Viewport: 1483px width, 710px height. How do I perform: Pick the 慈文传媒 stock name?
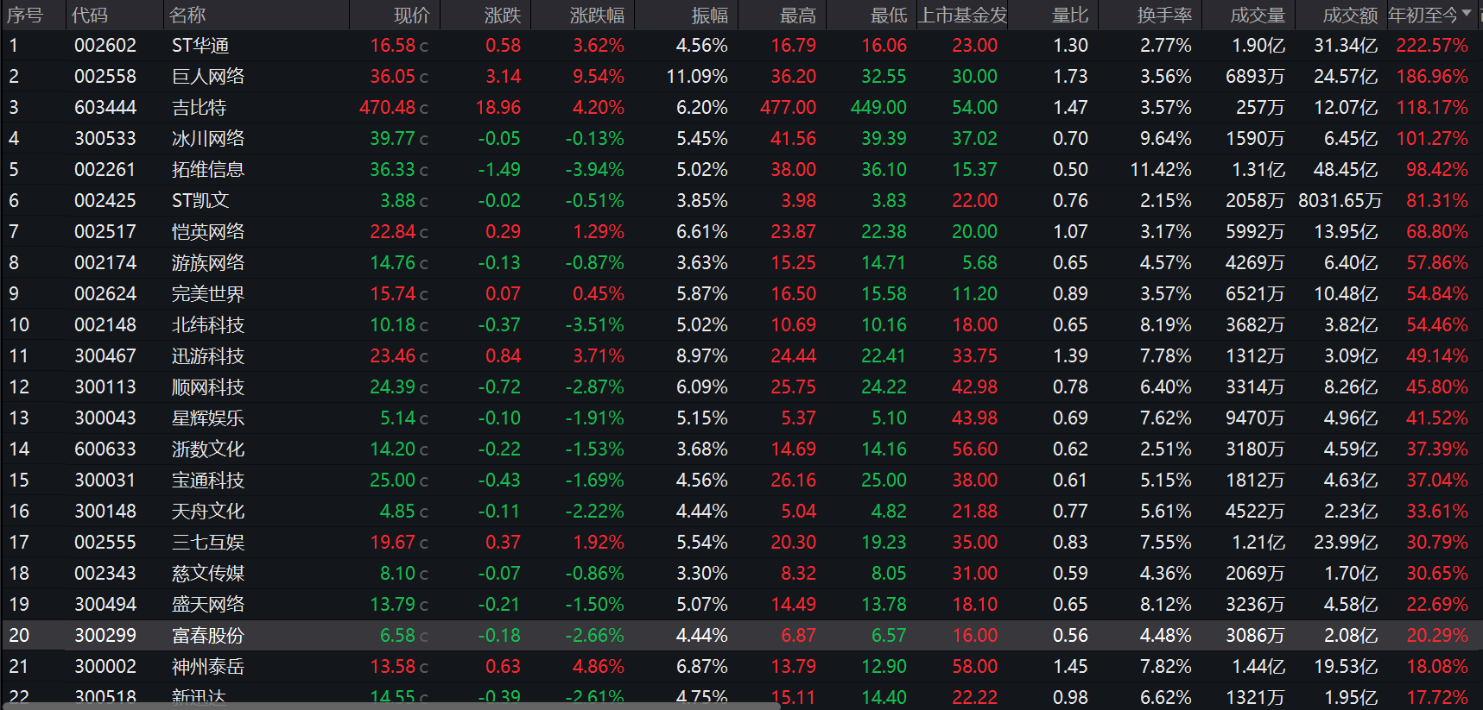[x=208, y=573]
